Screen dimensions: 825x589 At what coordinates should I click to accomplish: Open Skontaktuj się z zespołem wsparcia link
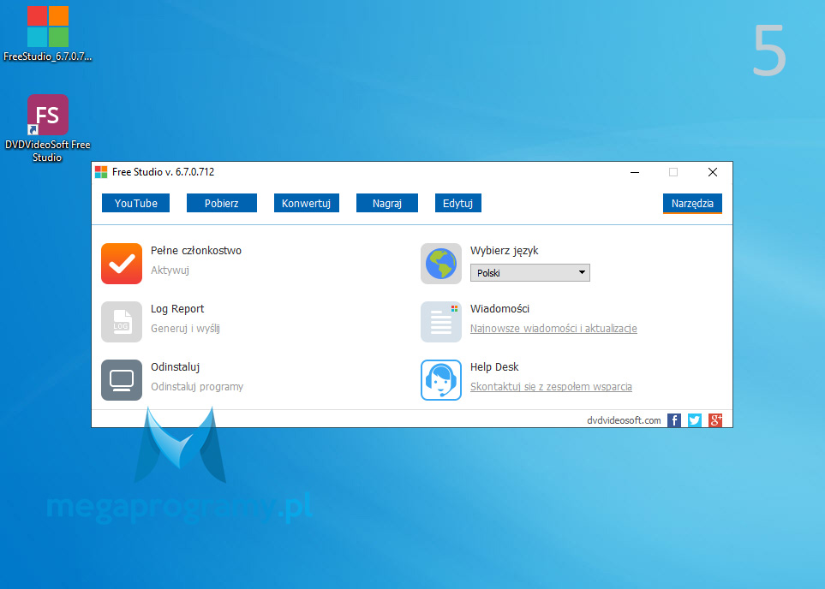coord(551,387)
